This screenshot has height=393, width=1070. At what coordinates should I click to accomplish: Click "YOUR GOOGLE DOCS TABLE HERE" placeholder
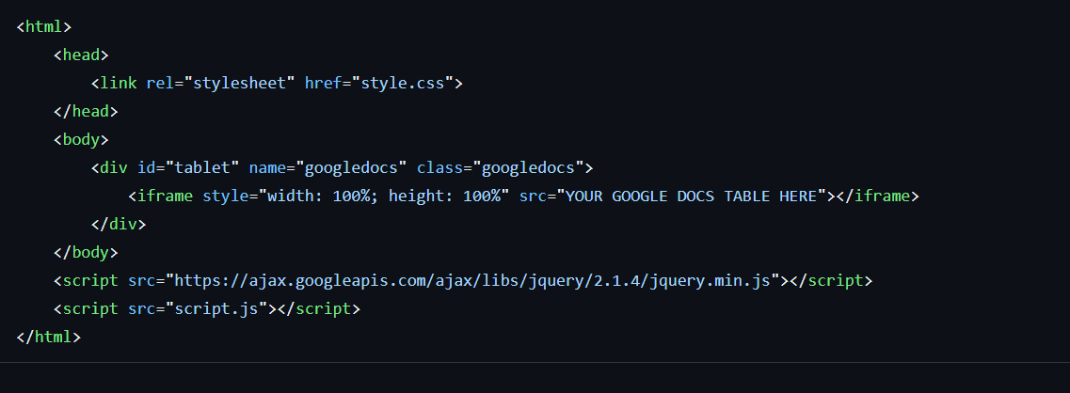692,196
